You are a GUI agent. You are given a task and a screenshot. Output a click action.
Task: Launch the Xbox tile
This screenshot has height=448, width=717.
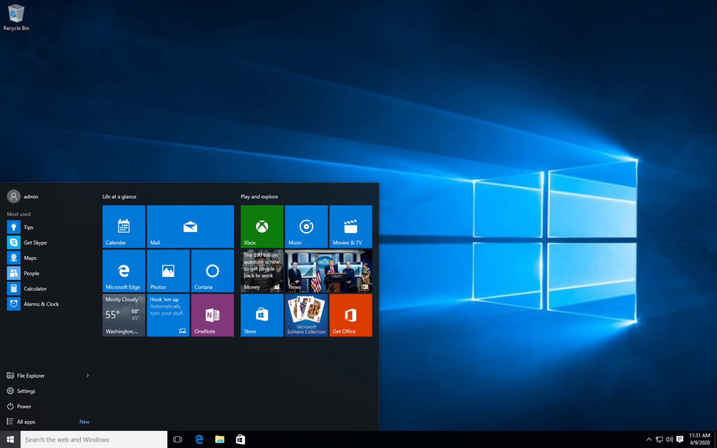(262, 226)
